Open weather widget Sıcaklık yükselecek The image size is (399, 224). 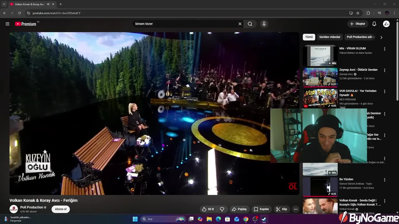(17, 219)
